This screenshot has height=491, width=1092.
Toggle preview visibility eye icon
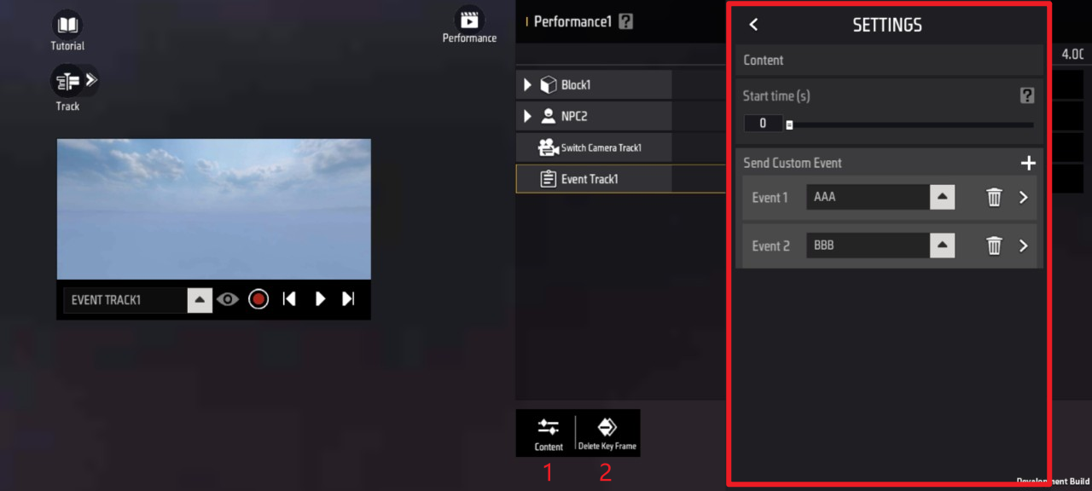[x=227, y=299]
